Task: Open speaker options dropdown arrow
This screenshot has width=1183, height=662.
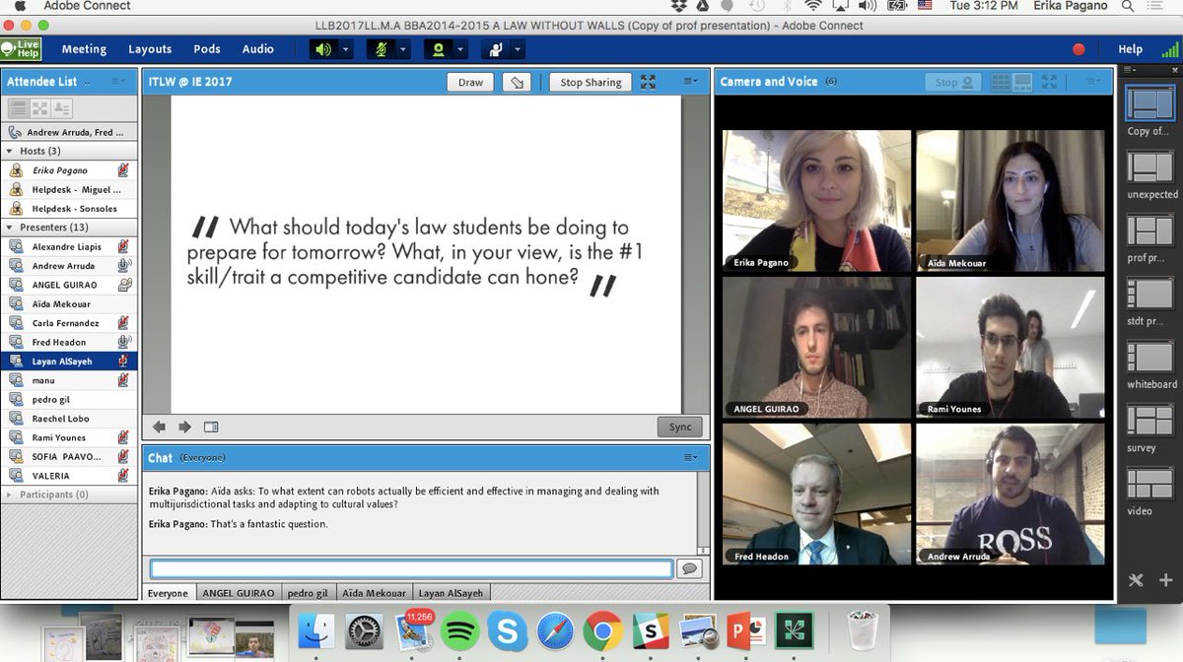Action: [x=346, y=49]
